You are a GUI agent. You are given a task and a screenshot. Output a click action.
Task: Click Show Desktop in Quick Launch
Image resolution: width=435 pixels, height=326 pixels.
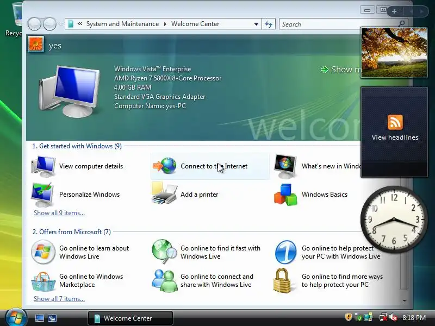(x=39, y=318)
